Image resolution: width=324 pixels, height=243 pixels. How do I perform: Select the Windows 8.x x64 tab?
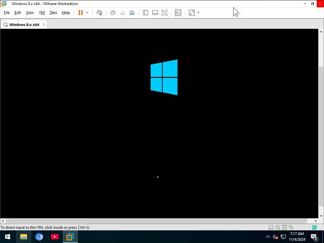point(24,25)
